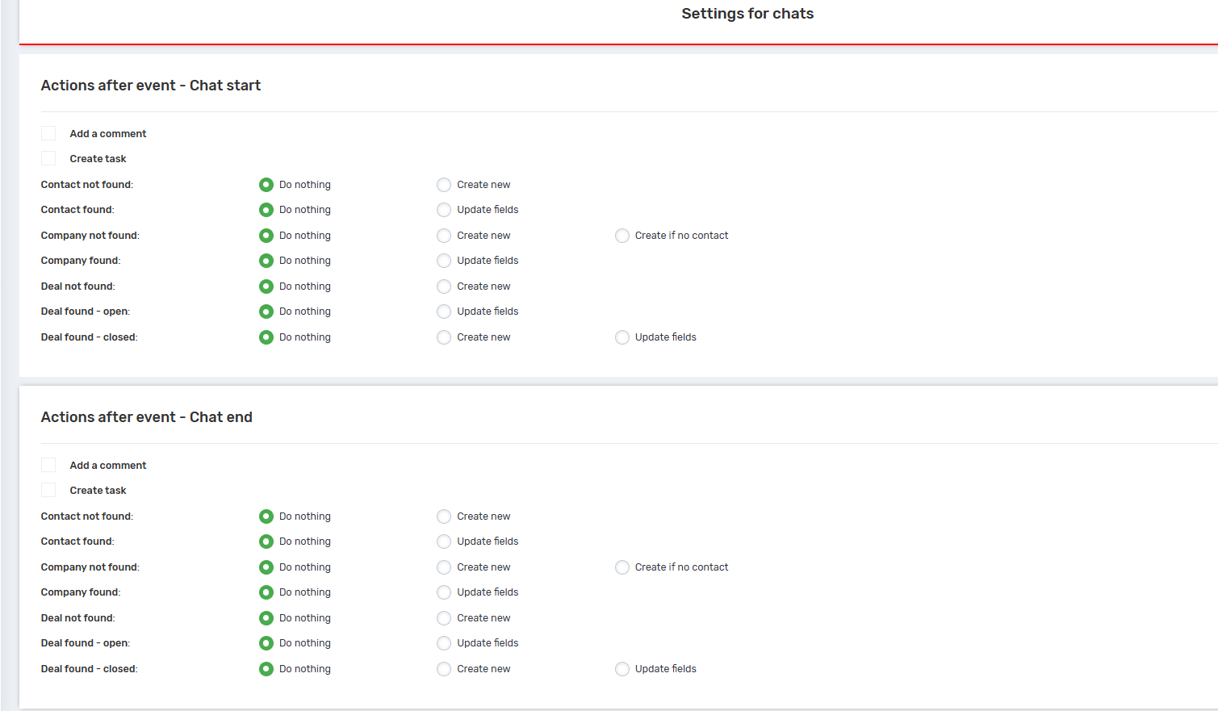Screen dimensions: 1218x711
Task: Select Create if no contact in Chat start
Action: pos(622,236)
